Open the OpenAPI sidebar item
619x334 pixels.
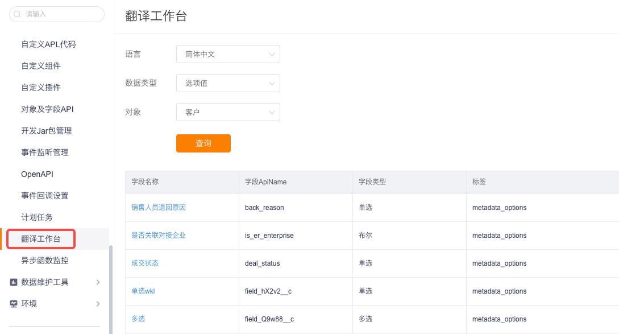(37, 174)
